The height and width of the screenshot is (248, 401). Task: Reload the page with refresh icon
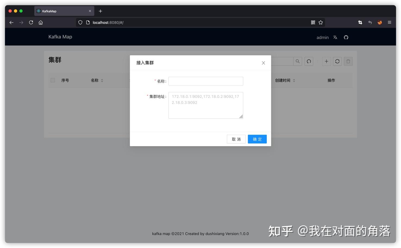[x=31, y=23]
